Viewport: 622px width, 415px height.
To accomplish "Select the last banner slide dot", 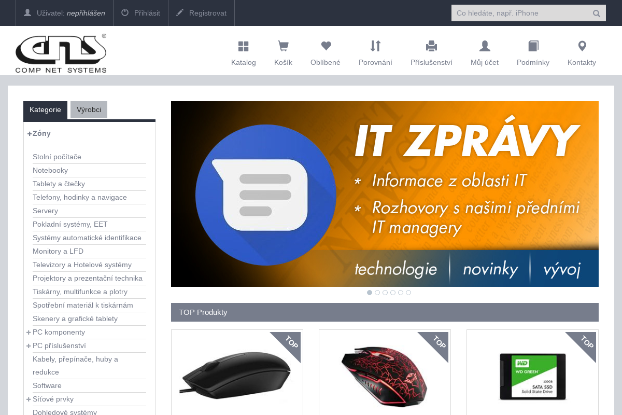I will (x=408, y=293).
